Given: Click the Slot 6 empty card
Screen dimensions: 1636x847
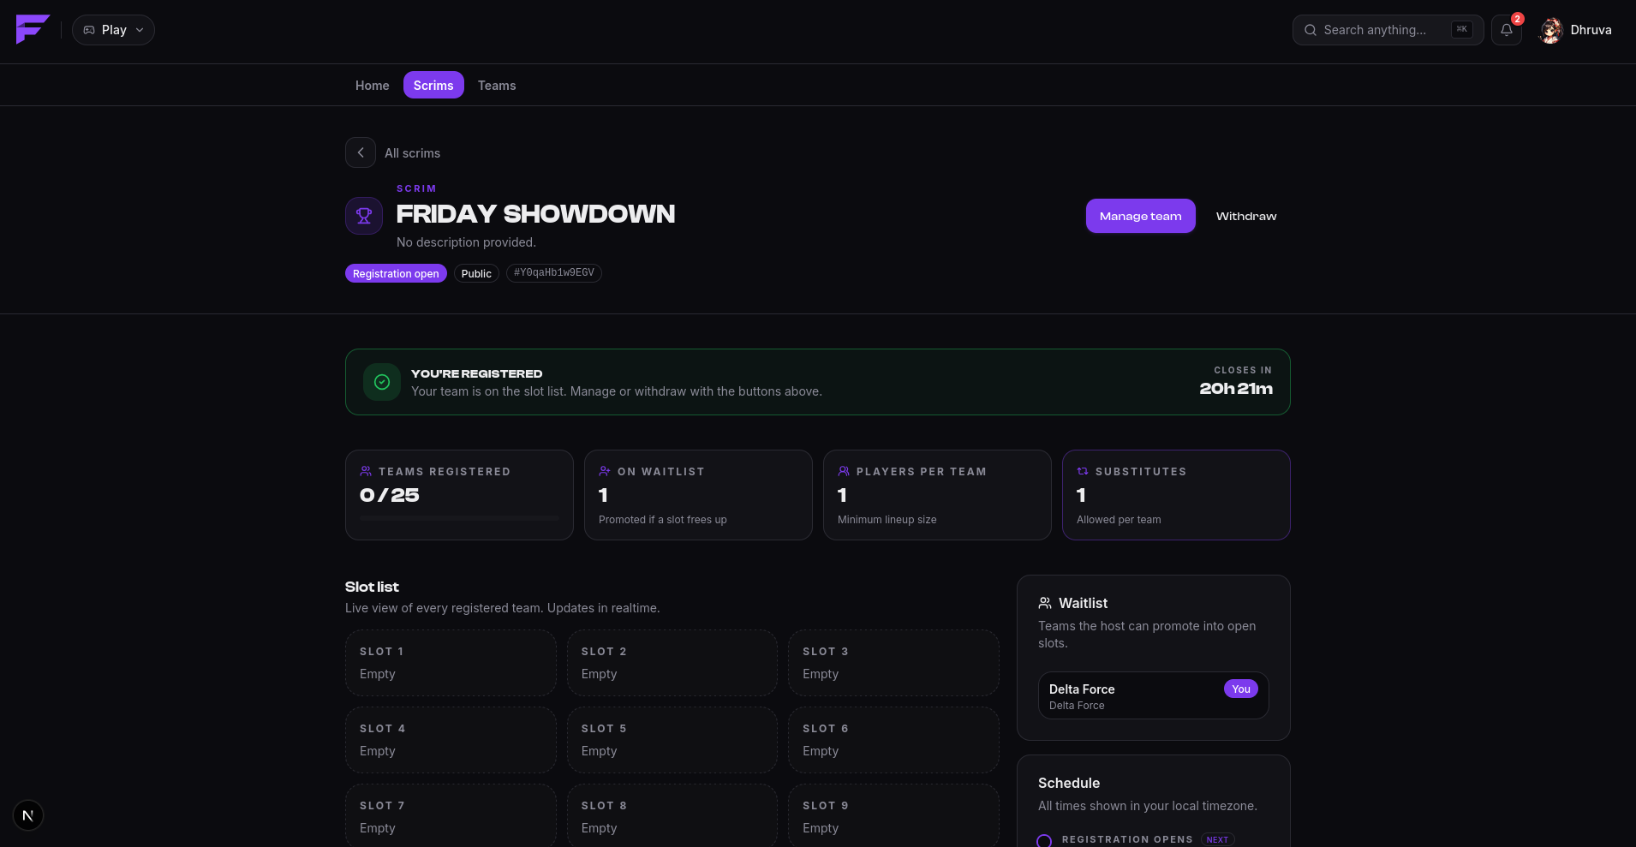Looking at the screenshot, I should [x=893, y=740].
